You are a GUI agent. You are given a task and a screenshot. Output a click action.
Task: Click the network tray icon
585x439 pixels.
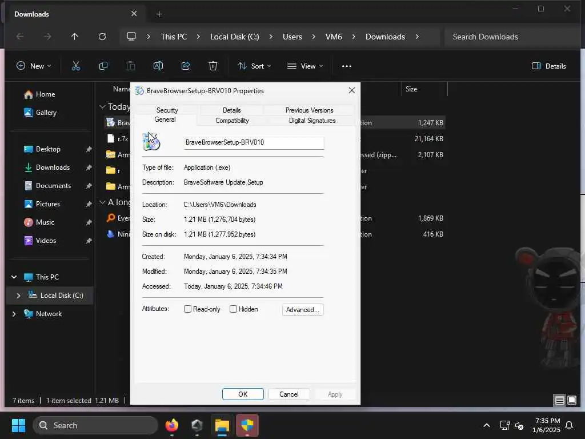pyautogui.click(x=505, y=425)
